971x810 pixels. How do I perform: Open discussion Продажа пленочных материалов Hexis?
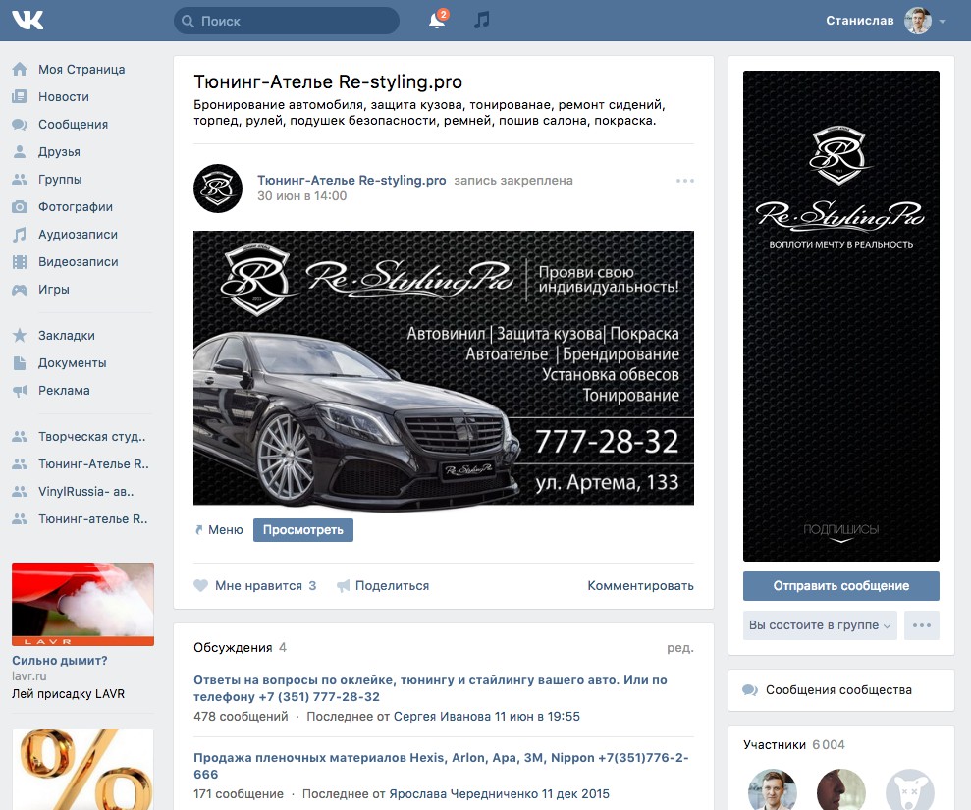(441, 766)
